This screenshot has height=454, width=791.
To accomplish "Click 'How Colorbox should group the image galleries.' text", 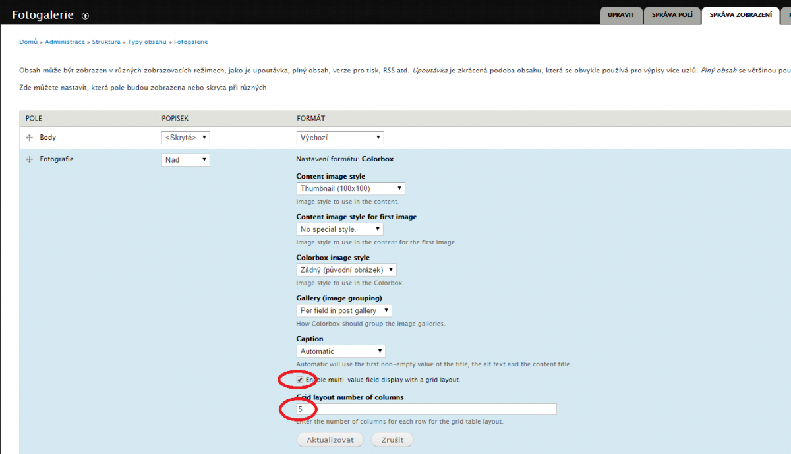I will 371,324.
